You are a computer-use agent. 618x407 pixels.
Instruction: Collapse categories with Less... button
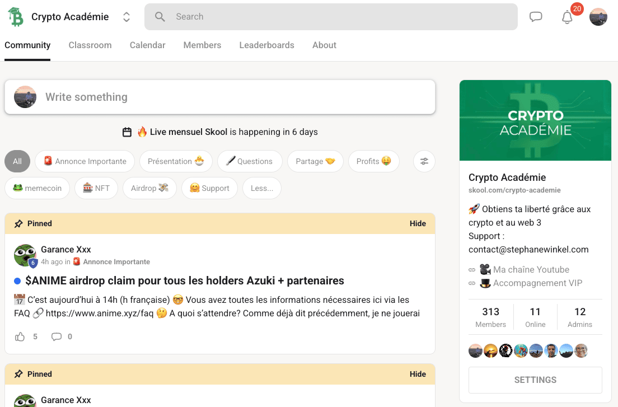click(262, 188)
